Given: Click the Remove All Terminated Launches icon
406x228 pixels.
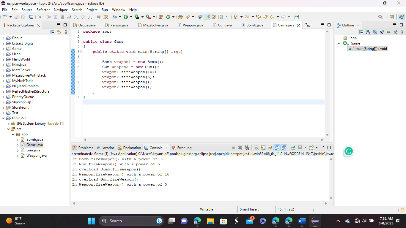Looking at the screenshot, I should point(247,148).
